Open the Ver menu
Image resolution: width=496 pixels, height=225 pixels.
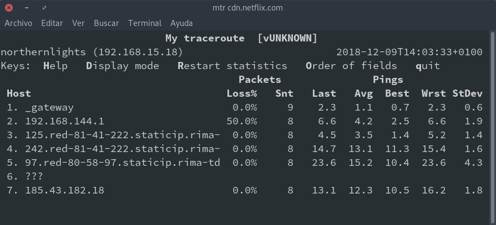78,23
